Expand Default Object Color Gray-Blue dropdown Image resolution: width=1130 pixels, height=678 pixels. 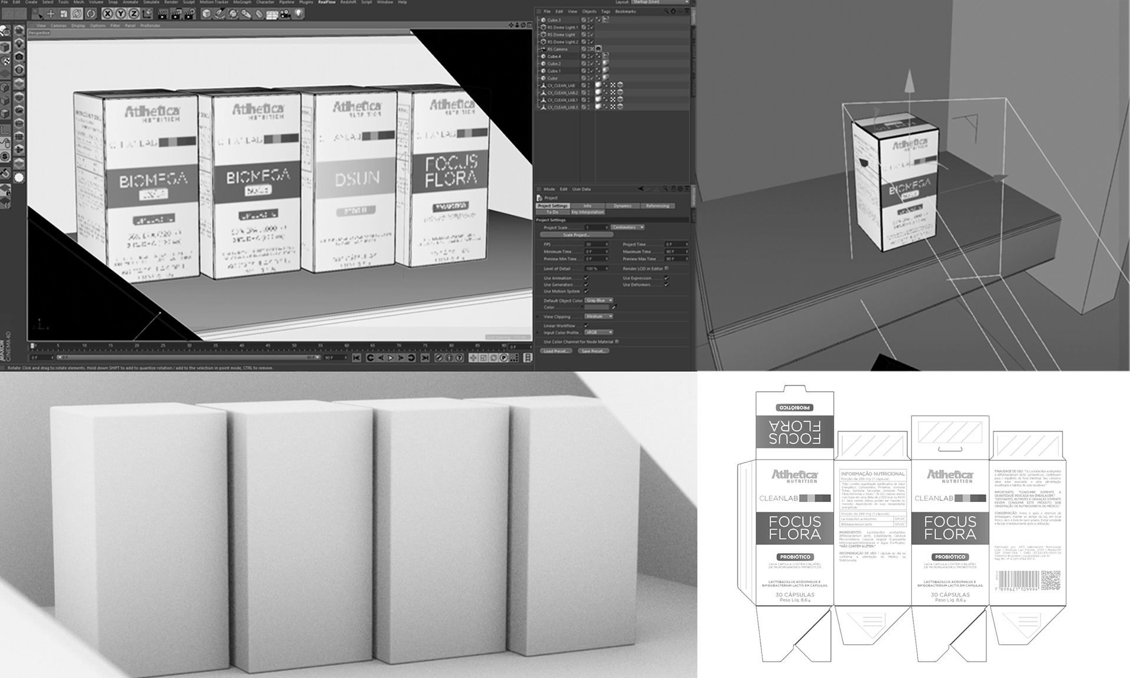coord(599,300)
